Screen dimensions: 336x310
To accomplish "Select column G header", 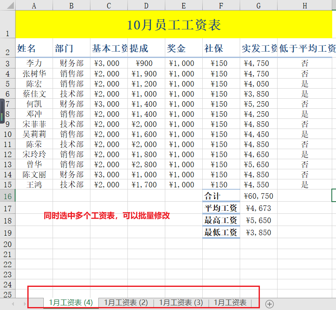I will [x=259, y=5].
